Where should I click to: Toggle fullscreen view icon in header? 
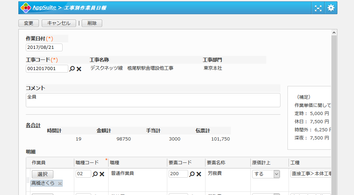pos(318,8)
